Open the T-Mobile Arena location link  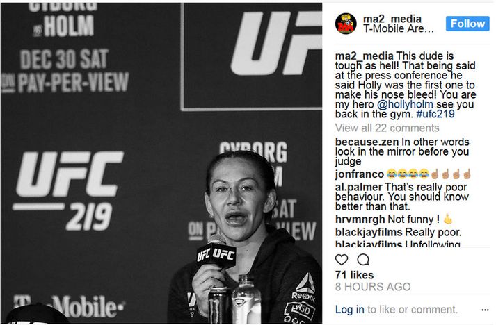tap(398, 28)
